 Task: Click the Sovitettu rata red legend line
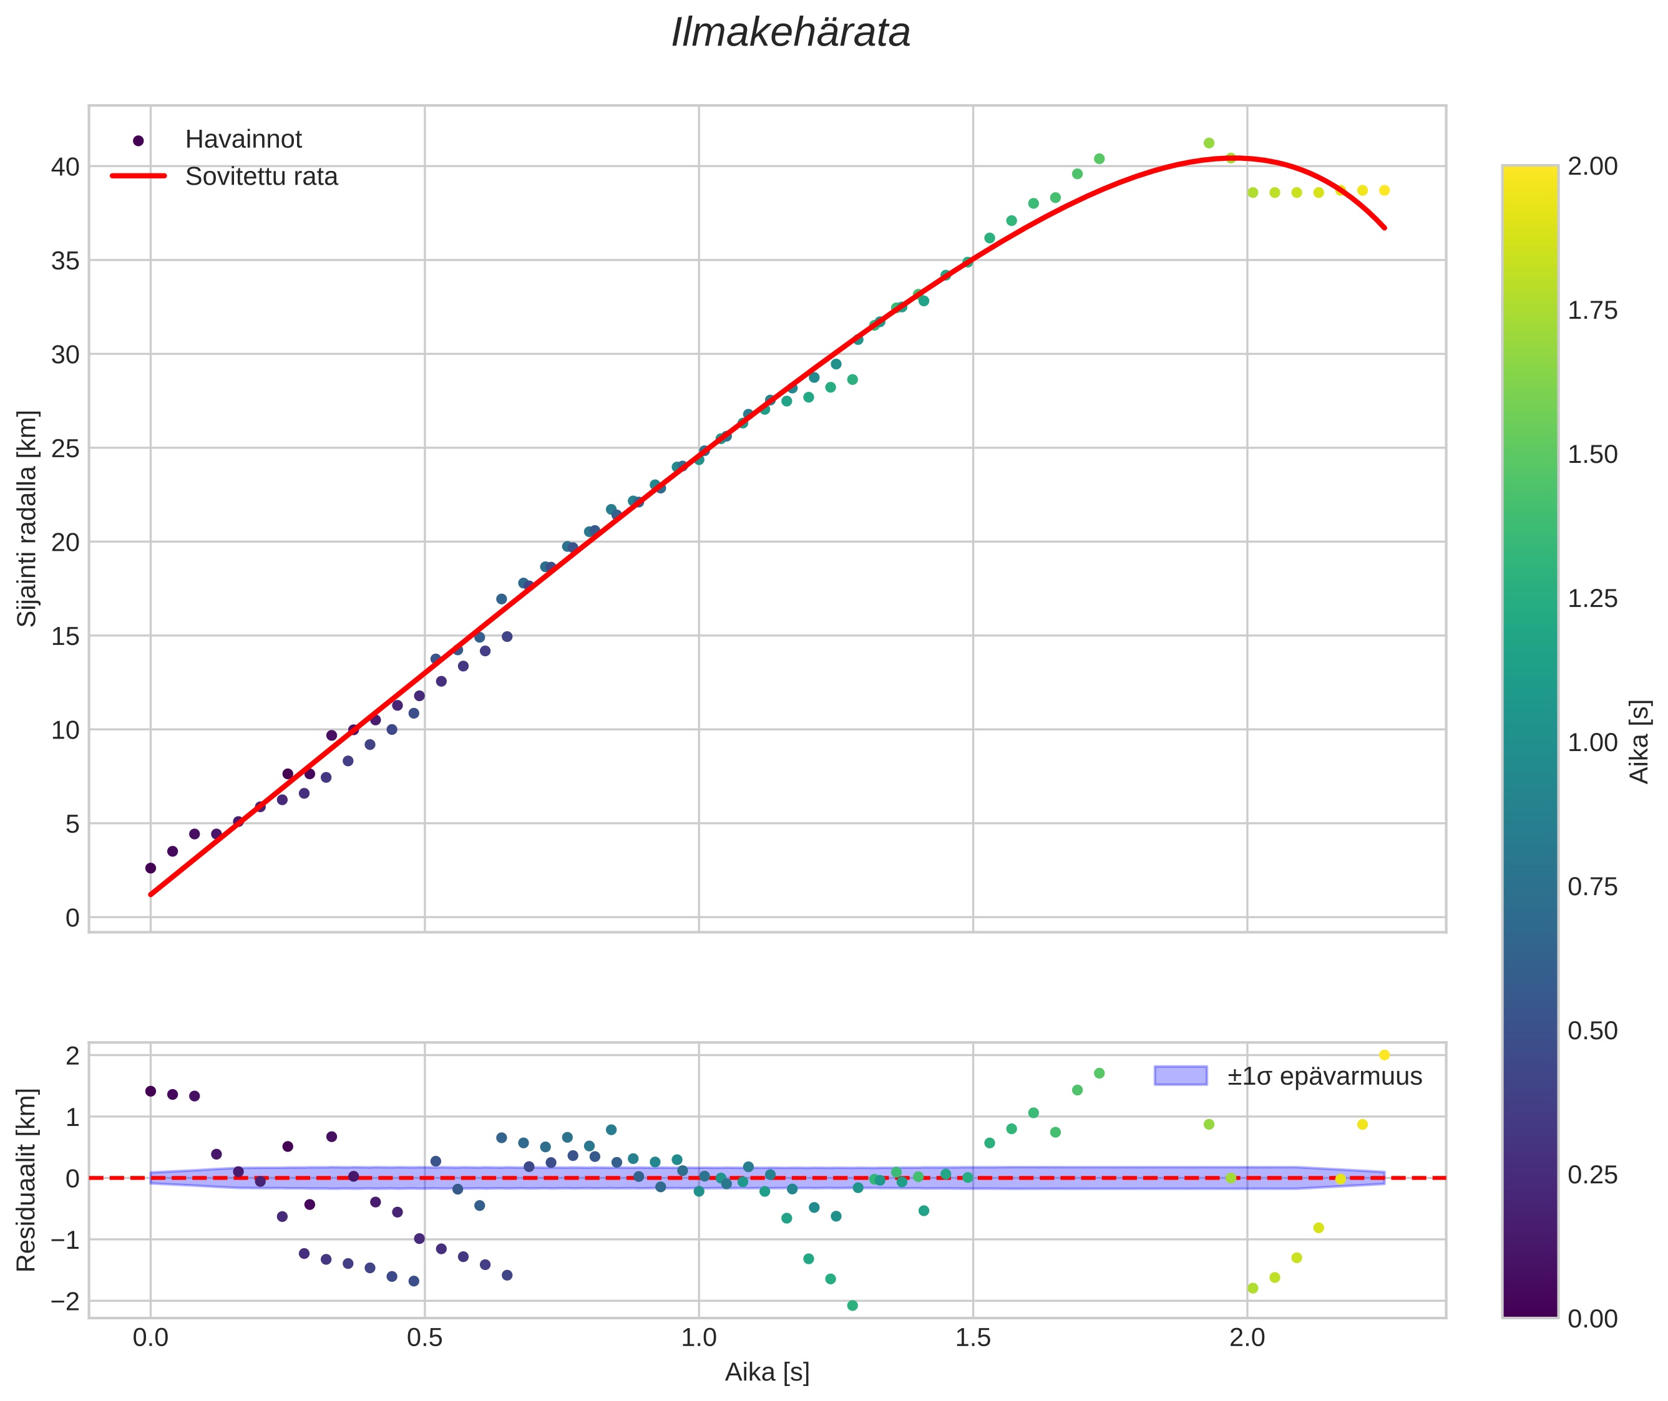[139, 177]
